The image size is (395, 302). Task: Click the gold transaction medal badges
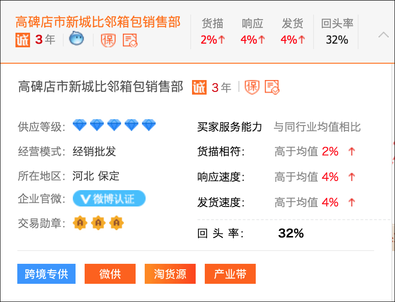(98, 223)
